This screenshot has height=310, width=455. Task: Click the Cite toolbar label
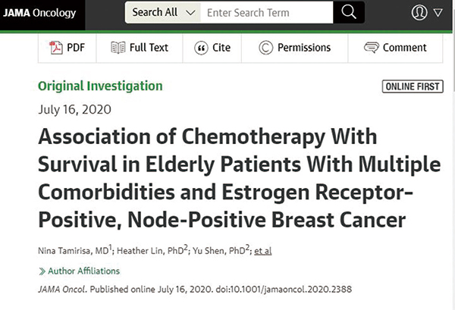coord(221,48)
